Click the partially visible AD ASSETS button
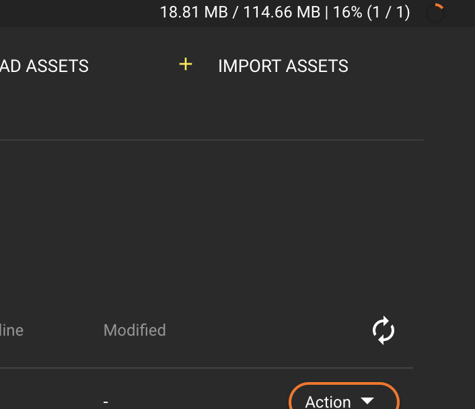The height and width of the screenshot is (409, 475). click(44, 66)
